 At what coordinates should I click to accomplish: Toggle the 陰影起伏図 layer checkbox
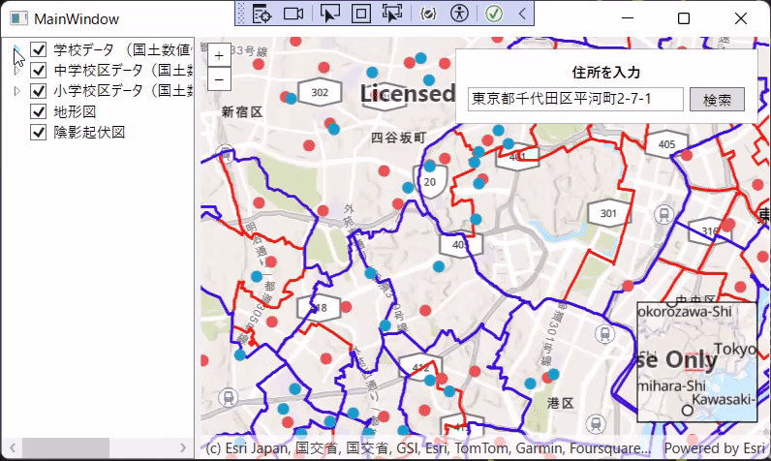pos(39,132)
